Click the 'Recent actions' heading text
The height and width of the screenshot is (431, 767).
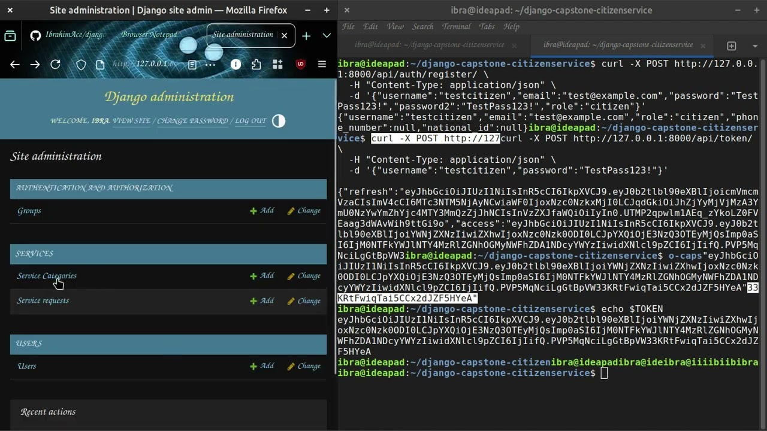pos(48,412)
